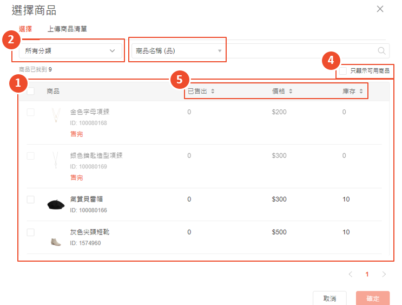Enable 只顯示可用商品 checkbox
Viewport: 402px width, 305px height.
[343, 71]
